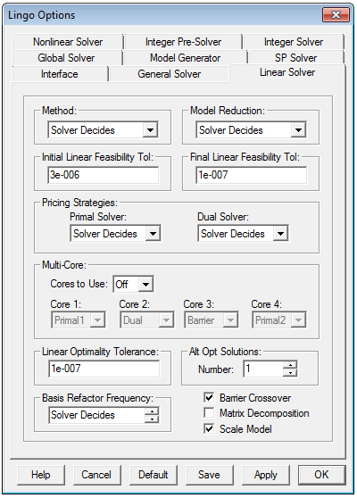357x498 pixels.
Task: Decrease Alt Opt Solutions number
Action: click(x=290, y=372)
